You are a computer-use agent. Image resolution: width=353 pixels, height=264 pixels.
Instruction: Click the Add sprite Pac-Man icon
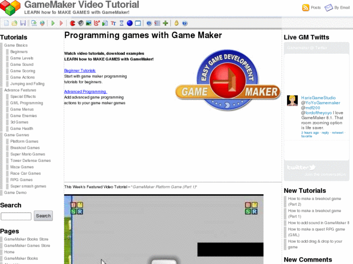point(72,23)
